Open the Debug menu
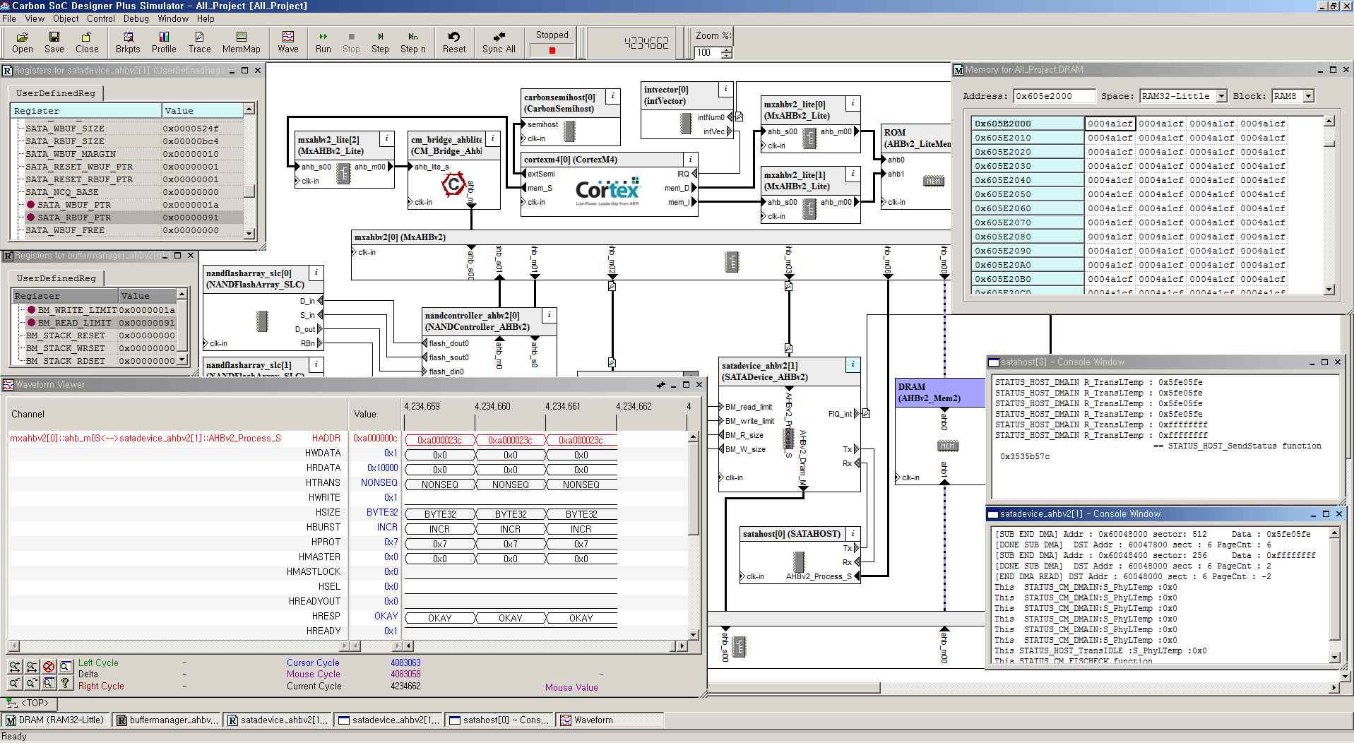The height and width of the screenshot is (743, 1354). 136,19
